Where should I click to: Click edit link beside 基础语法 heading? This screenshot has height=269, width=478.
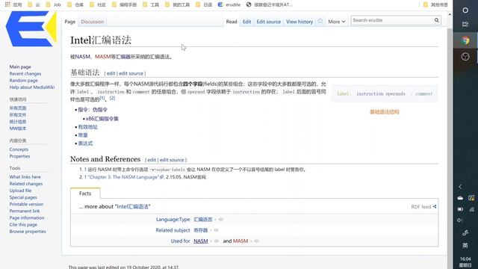(x=111, y=73)
